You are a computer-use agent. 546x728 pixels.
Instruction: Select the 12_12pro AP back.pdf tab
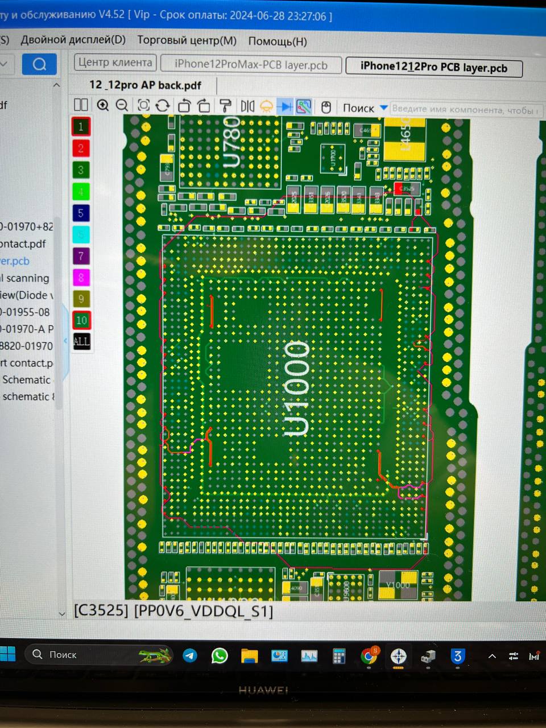pyautogui.click(x=145, y=85)
